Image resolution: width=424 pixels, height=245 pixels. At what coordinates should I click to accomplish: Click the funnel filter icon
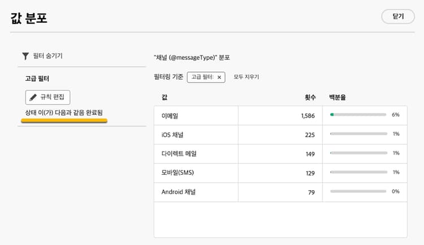click(25, 56)
